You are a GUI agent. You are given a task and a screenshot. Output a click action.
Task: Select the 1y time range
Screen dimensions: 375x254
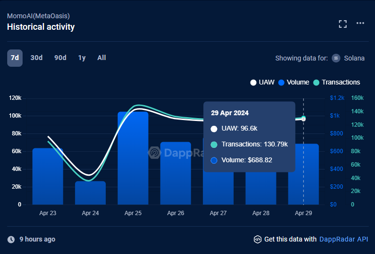click(82, 58)
